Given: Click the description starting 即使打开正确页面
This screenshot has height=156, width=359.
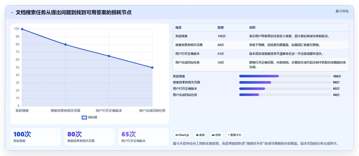Looking at the screenshot, I should coord(298,65).
